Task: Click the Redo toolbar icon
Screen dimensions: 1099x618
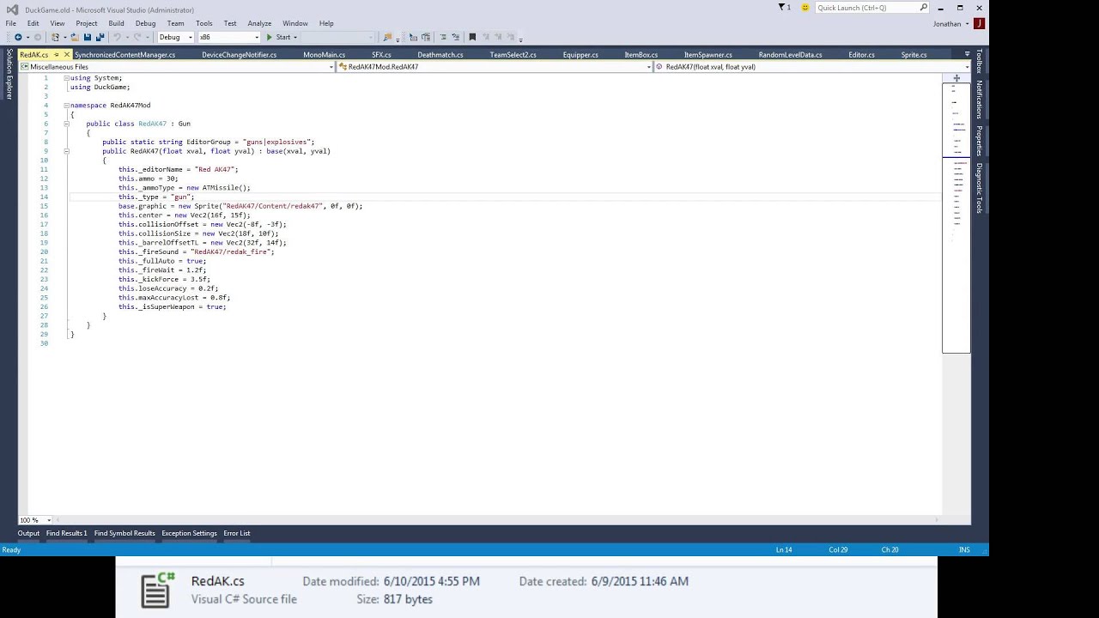Action: (139, 37)
